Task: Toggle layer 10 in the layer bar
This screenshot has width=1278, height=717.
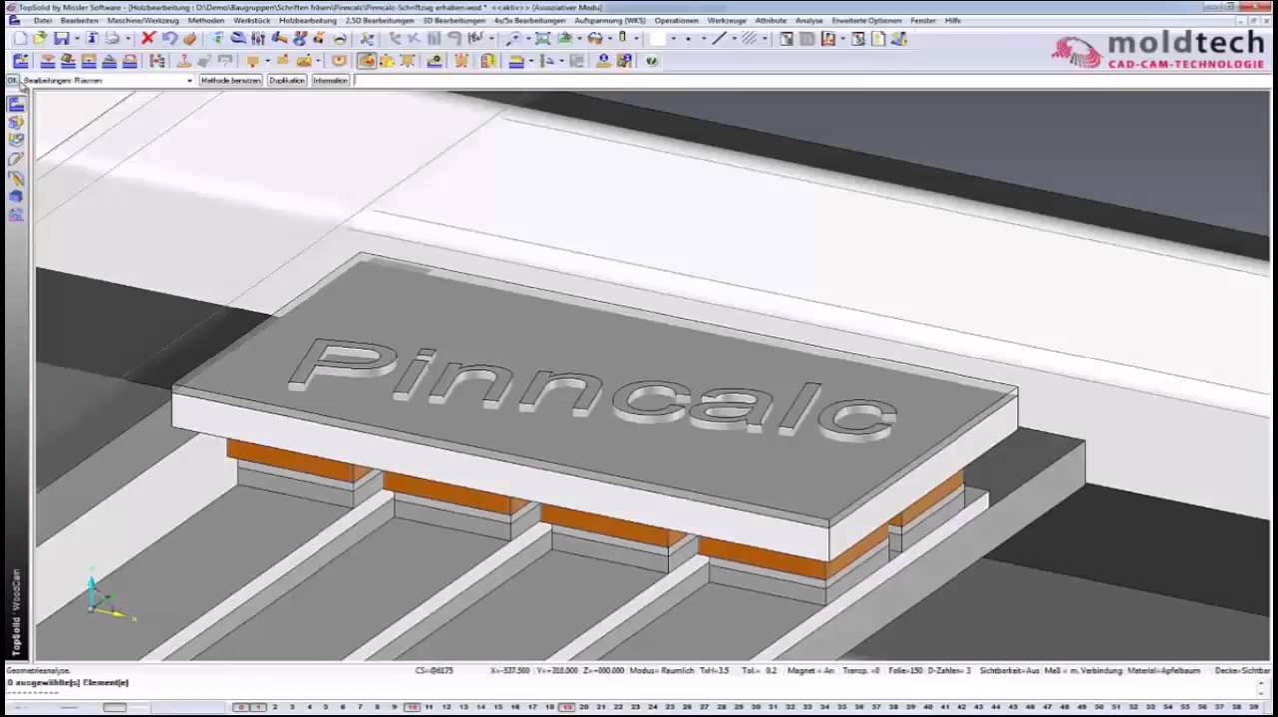Action: click(x=412, y=707)
